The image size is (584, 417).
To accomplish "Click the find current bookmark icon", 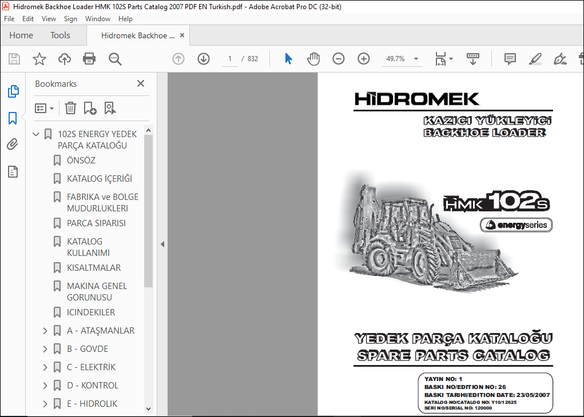I will (110, 109).
